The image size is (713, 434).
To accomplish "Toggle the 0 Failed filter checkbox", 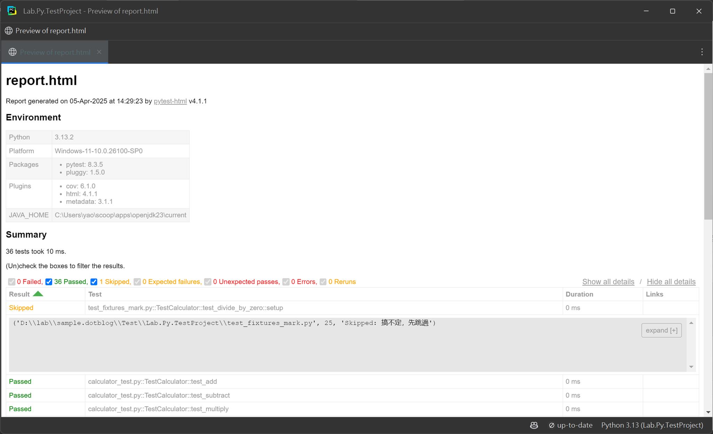I will pyautogui.click(x=12, y=282).
